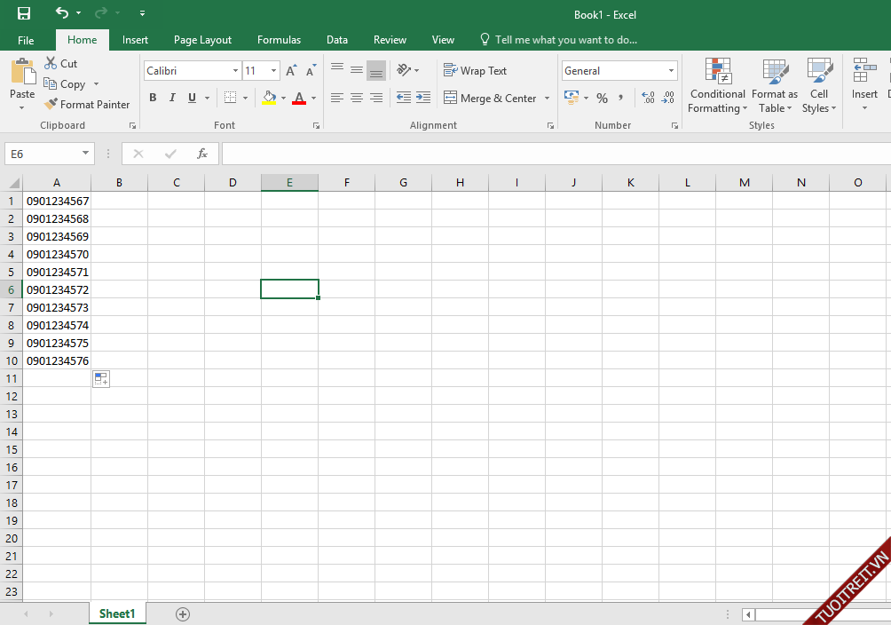891x625 pixels.
Task: Open the Auto Fill Options icon
Action: 100,379
